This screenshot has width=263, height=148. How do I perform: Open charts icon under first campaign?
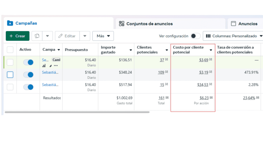point(44,66)
